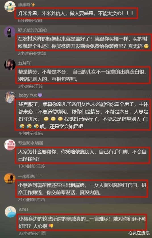Click purple heart beside baby Yue
This screenshot has width=152, height=238.
[40, 95]
